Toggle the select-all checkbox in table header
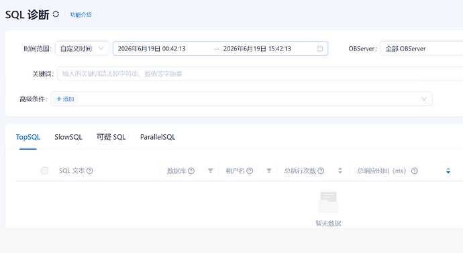Image resolution: width=463 pixels, height=253 pixels. [44, 170]
